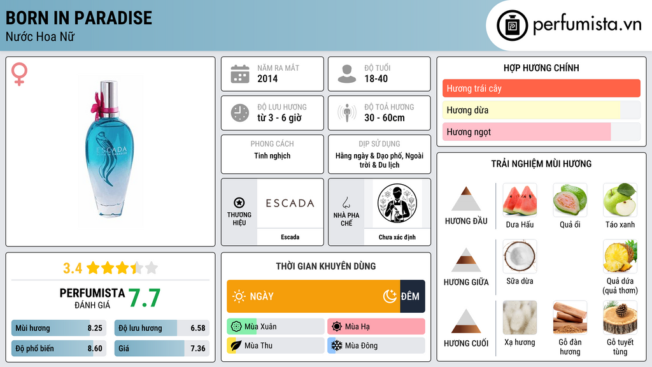Click the Mùa Hạ season label
Viewport: 652px width, 367px height.
[357, 327]
